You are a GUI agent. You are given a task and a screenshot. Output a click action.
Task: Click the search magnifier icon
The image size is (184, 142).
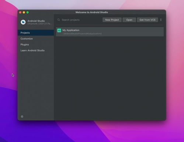pos(59,20)
